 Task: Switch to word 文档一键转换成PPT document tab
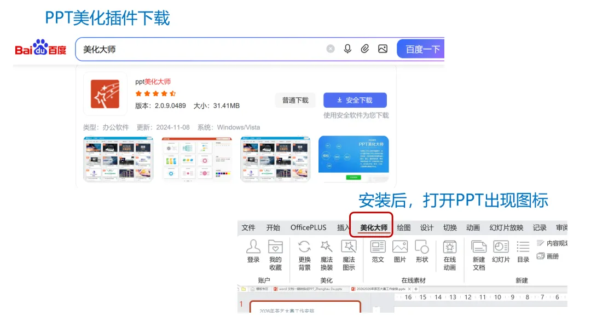tap(308, 289)
